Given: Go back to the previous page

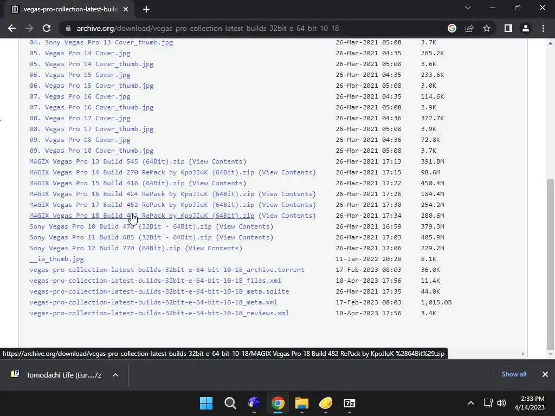Looking at the screenshot, I should [12, 28].
